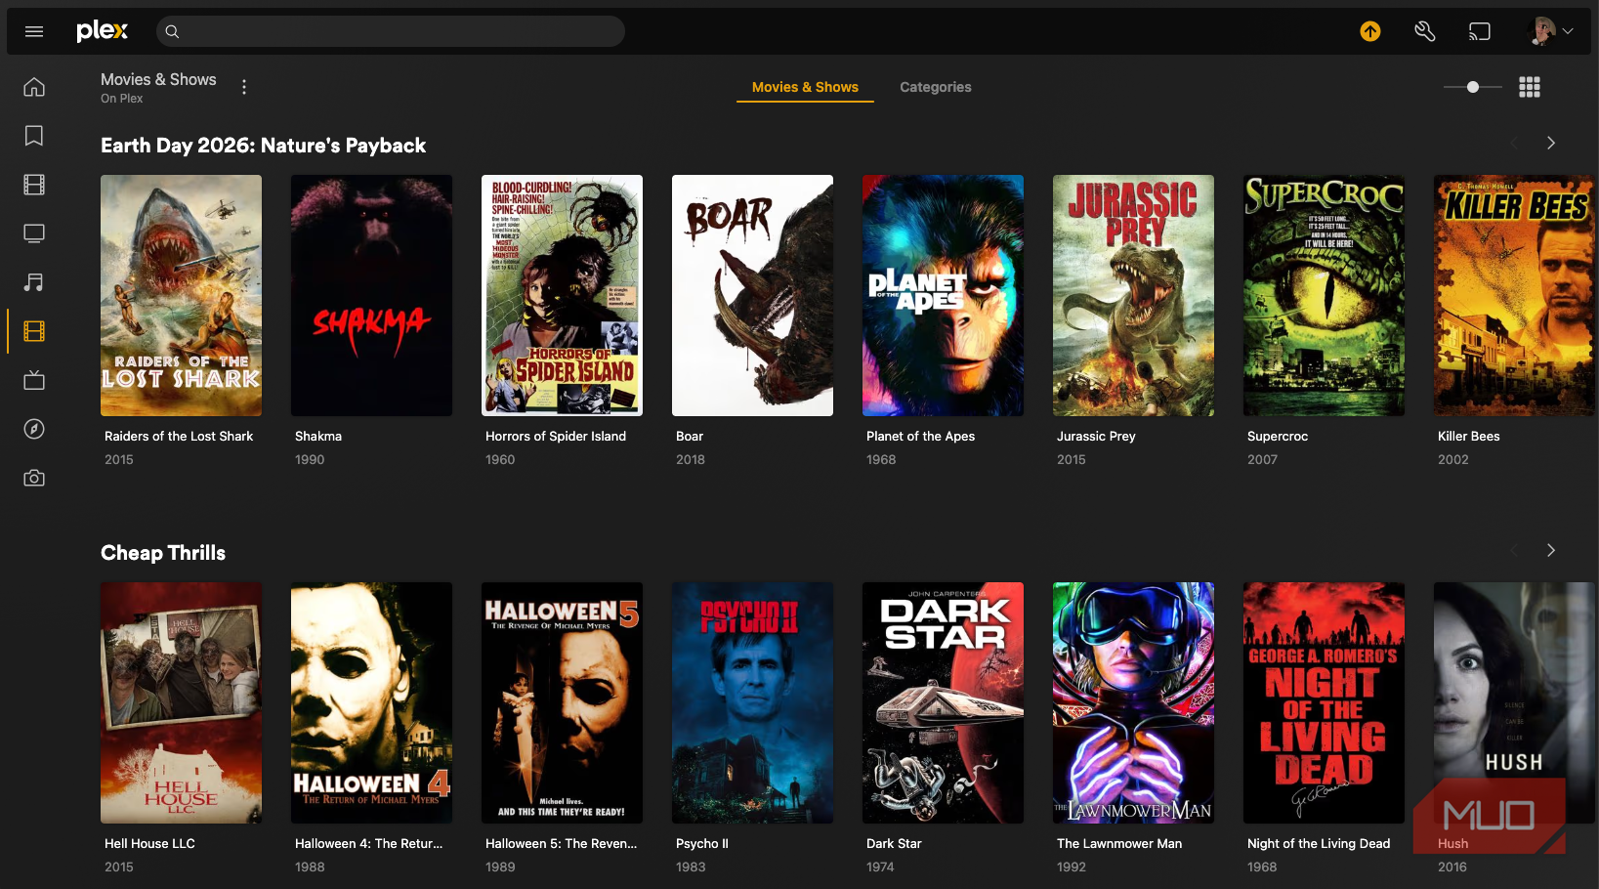1599x889 pixels.
Task: Open the Discover compass icon
Action: 34,429
